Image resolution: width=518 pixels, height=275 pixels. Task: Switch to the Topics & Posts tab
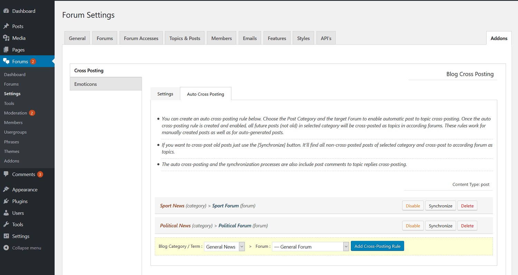point(185,38)
